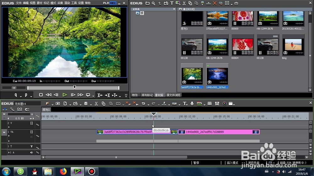Open the search tool in the bin

coord(154,3)
